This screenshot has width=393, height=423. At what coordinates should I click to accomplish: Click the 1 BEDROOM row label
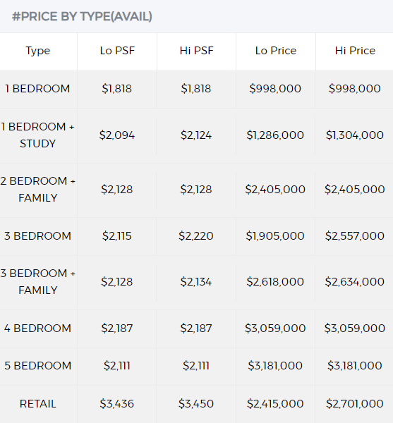[37, 89]
